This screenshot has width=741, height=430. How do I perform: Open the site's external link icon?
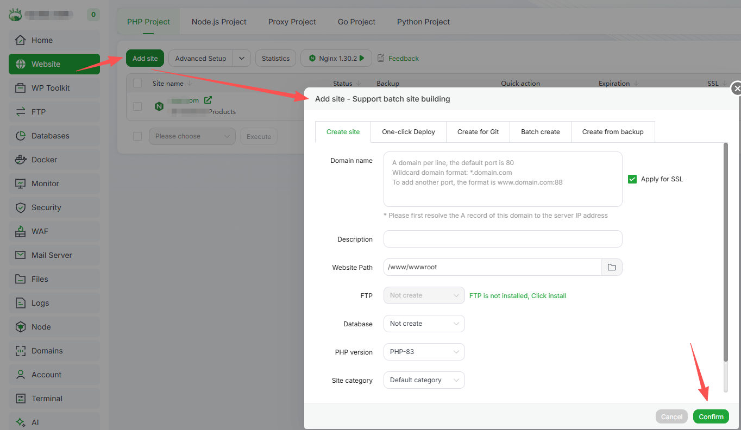(208, 100)
